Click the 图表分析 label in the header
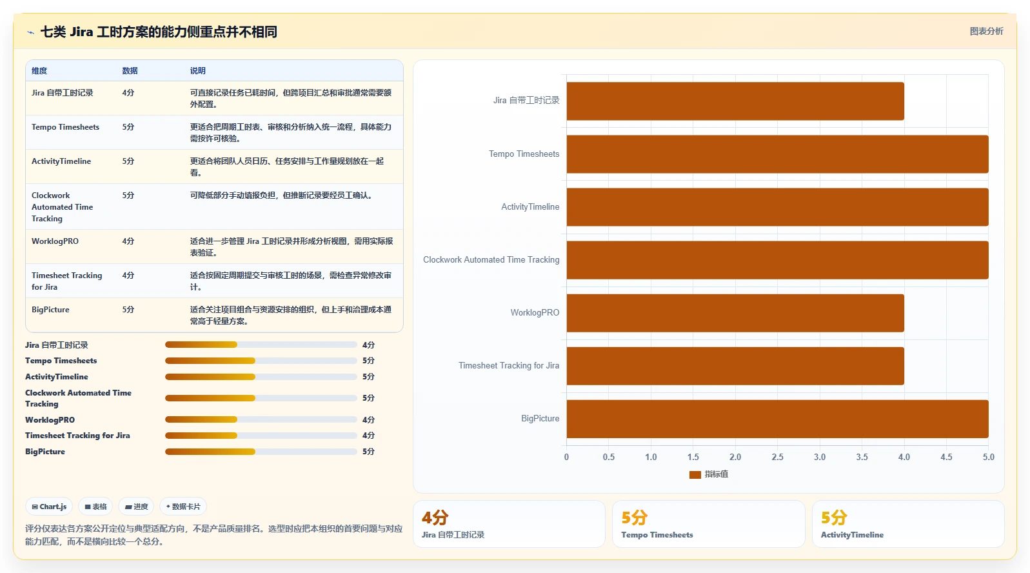 (986, 31)
